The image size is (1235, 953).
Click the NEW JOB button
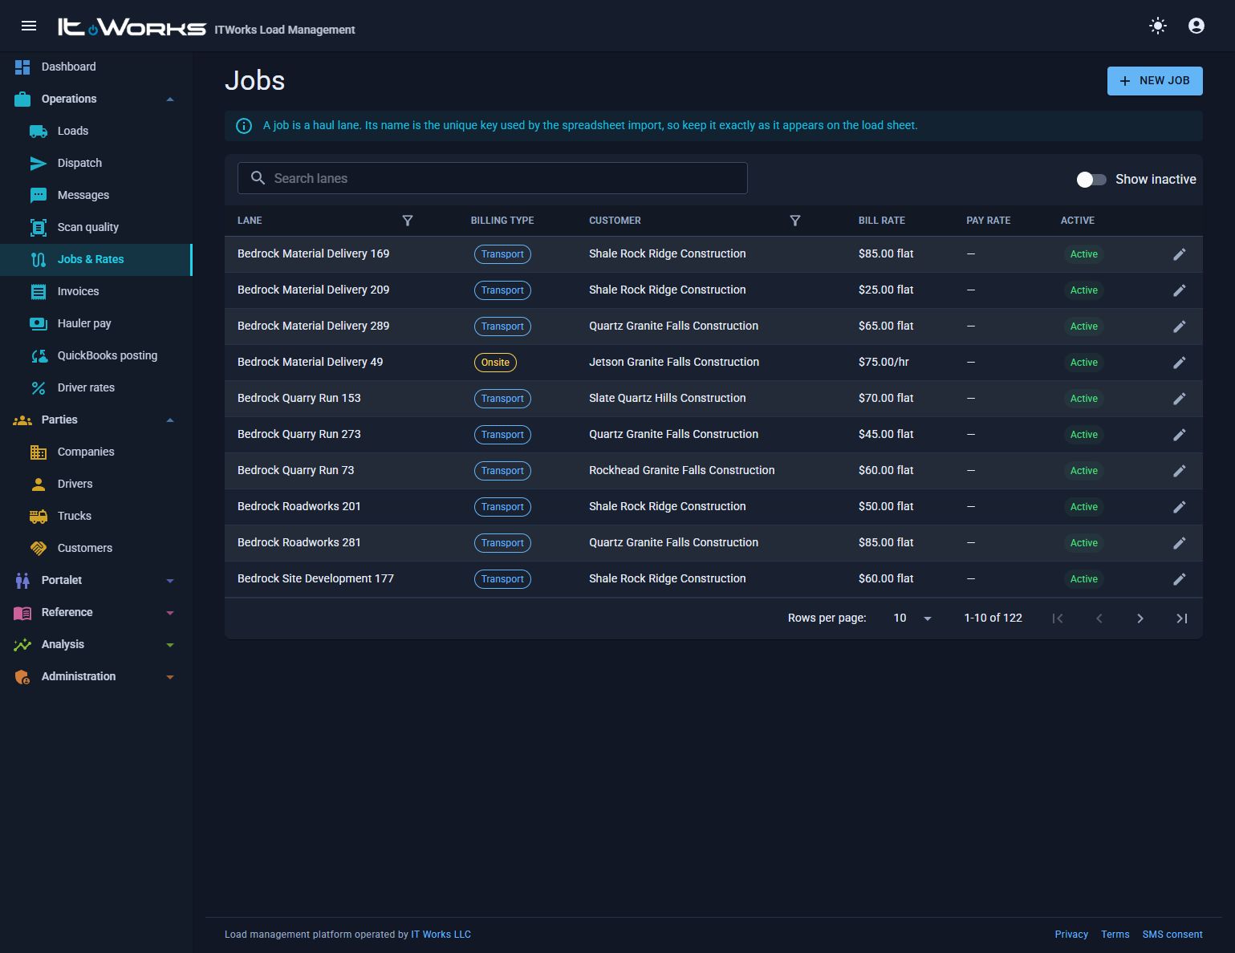point(1155,81)
